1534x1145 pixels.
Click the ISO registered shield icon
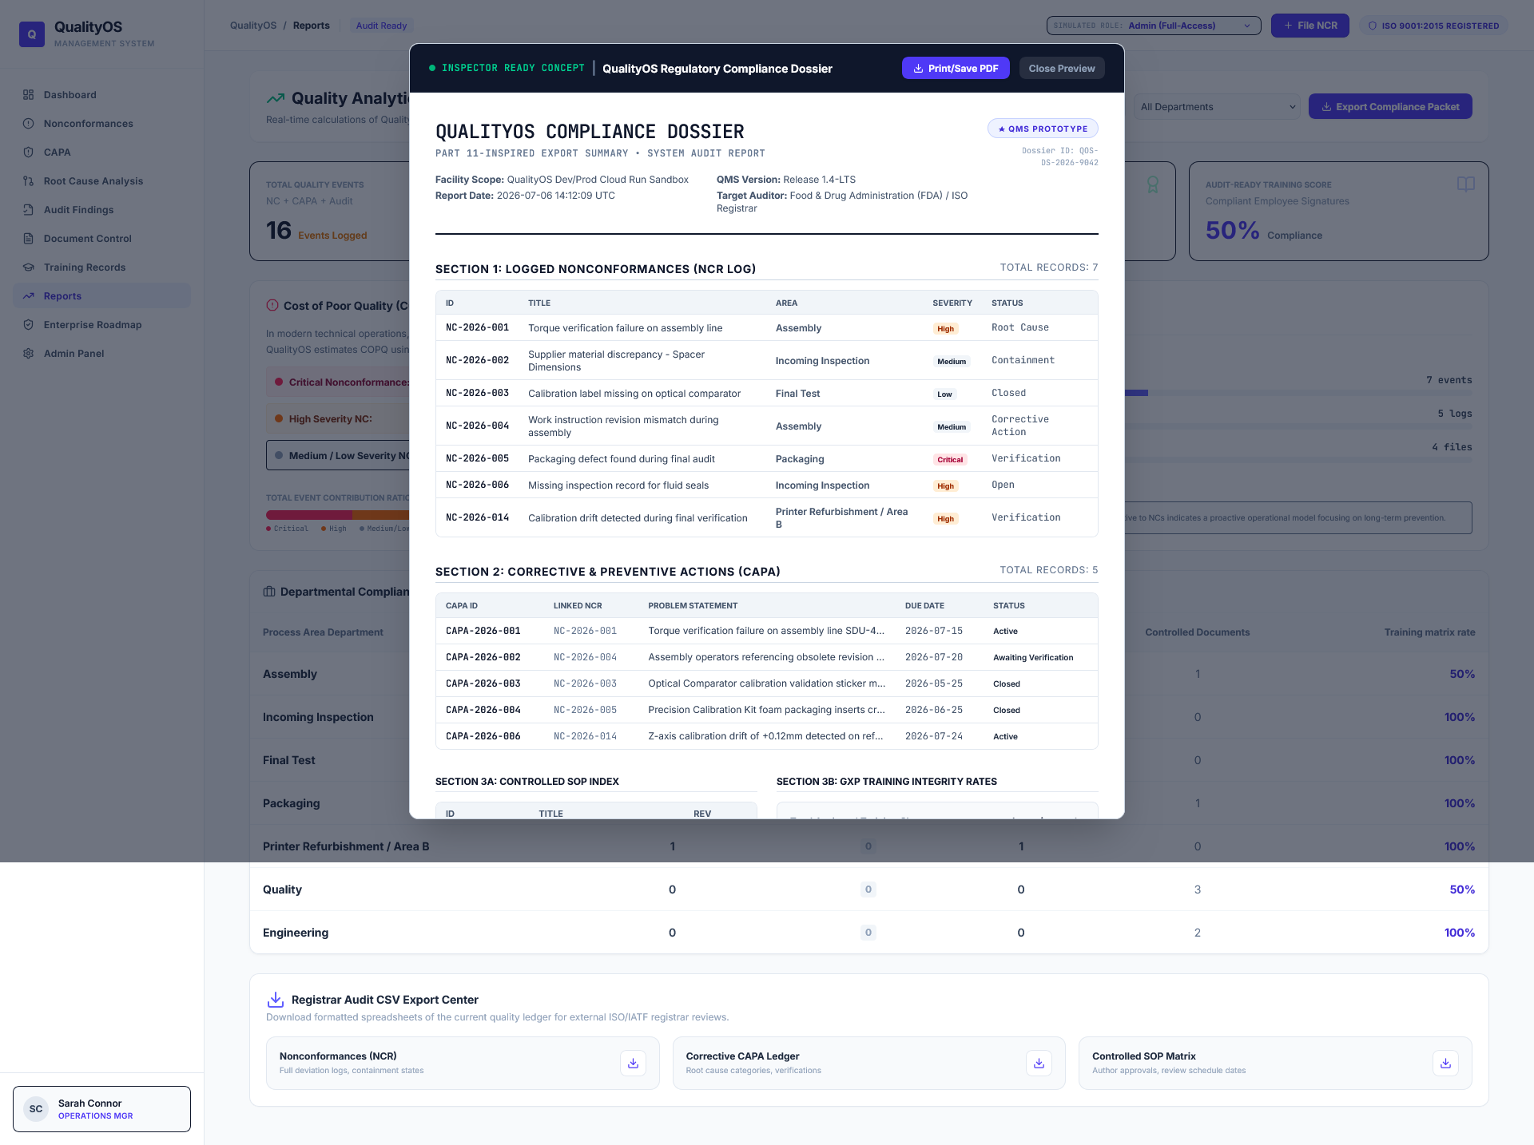(x=1373, y=26)
